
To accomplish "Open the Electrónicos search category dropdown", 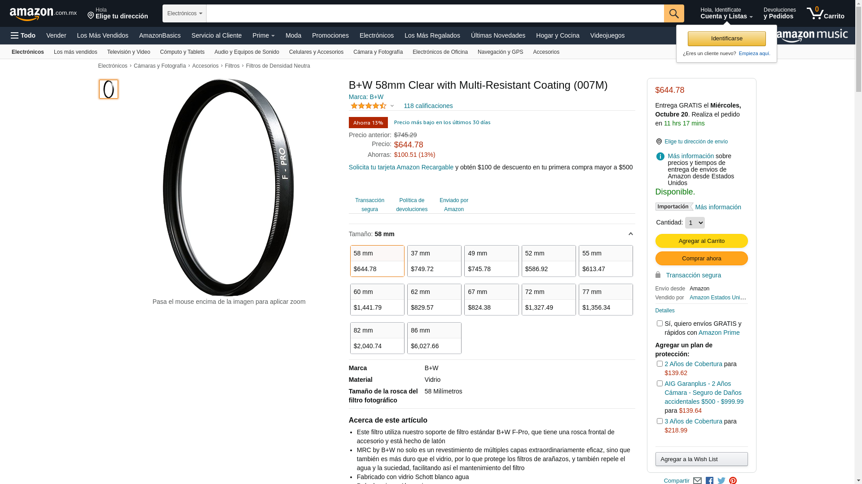I will [185, 13].
